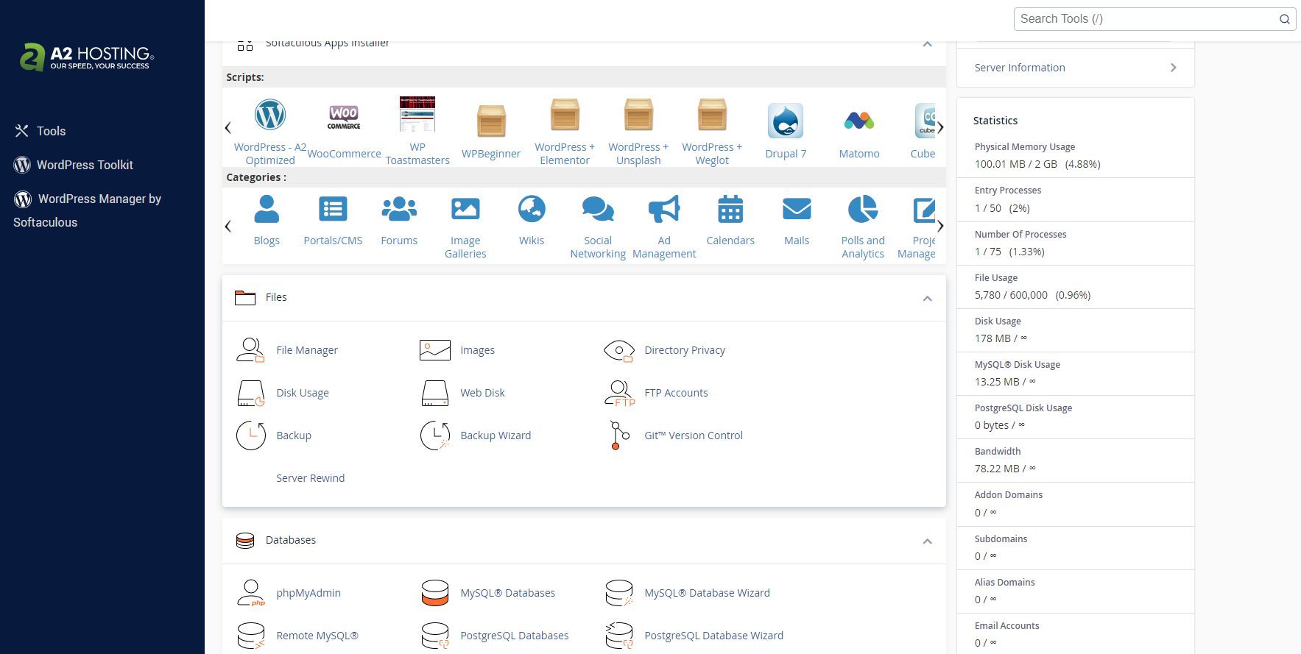Click the Remote MySQL icon
Image resolution: width=1301 pixels, height=654 pixels.
(250, 636)
